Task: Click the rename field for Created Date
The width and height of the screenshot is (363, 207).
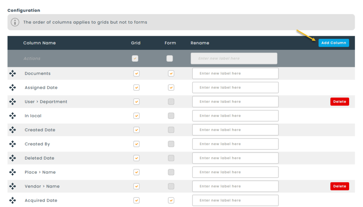Action: pyautogui.click(x=235, y=130)
